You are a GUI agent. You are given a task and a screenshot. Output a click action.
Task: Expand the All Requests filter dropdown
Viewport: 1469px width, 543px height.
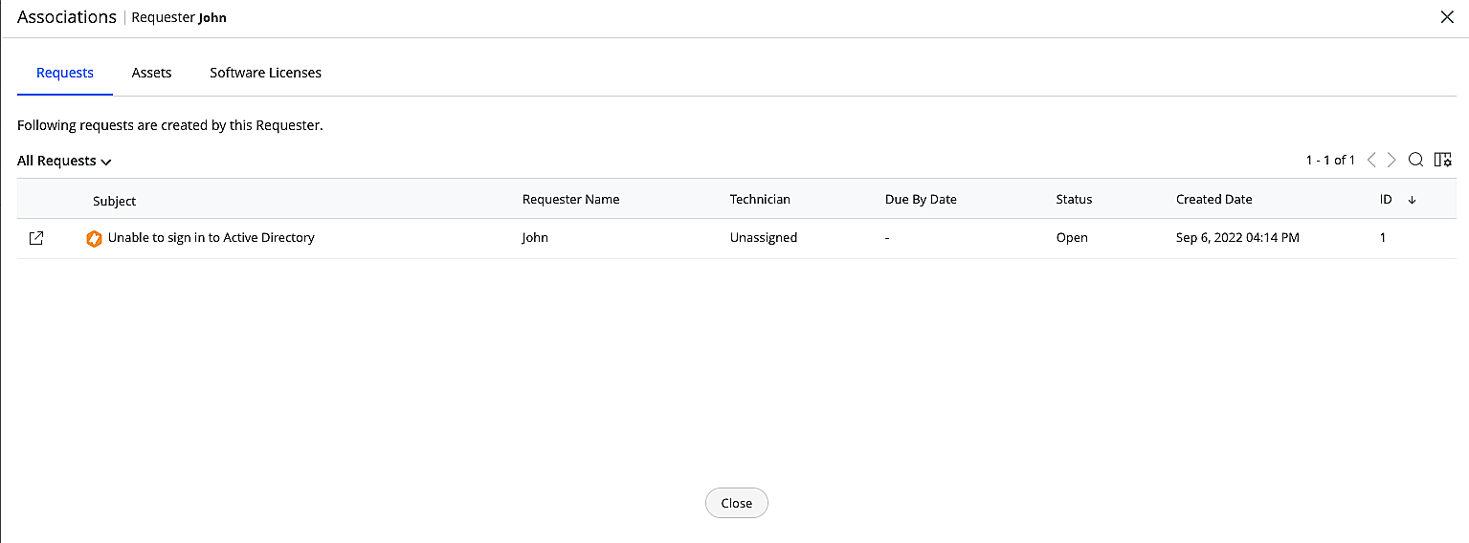[64, 161]
